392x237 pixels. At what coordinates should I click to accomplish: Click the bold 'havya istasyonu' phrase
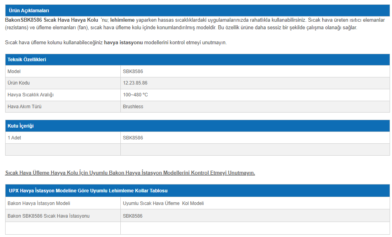coord(123,42)
